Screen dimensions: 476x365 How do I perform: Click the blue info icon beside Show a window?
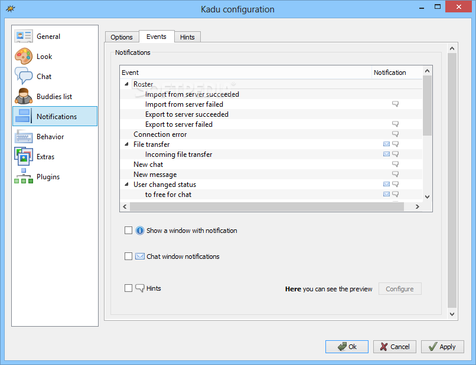[x=139, y=231]
